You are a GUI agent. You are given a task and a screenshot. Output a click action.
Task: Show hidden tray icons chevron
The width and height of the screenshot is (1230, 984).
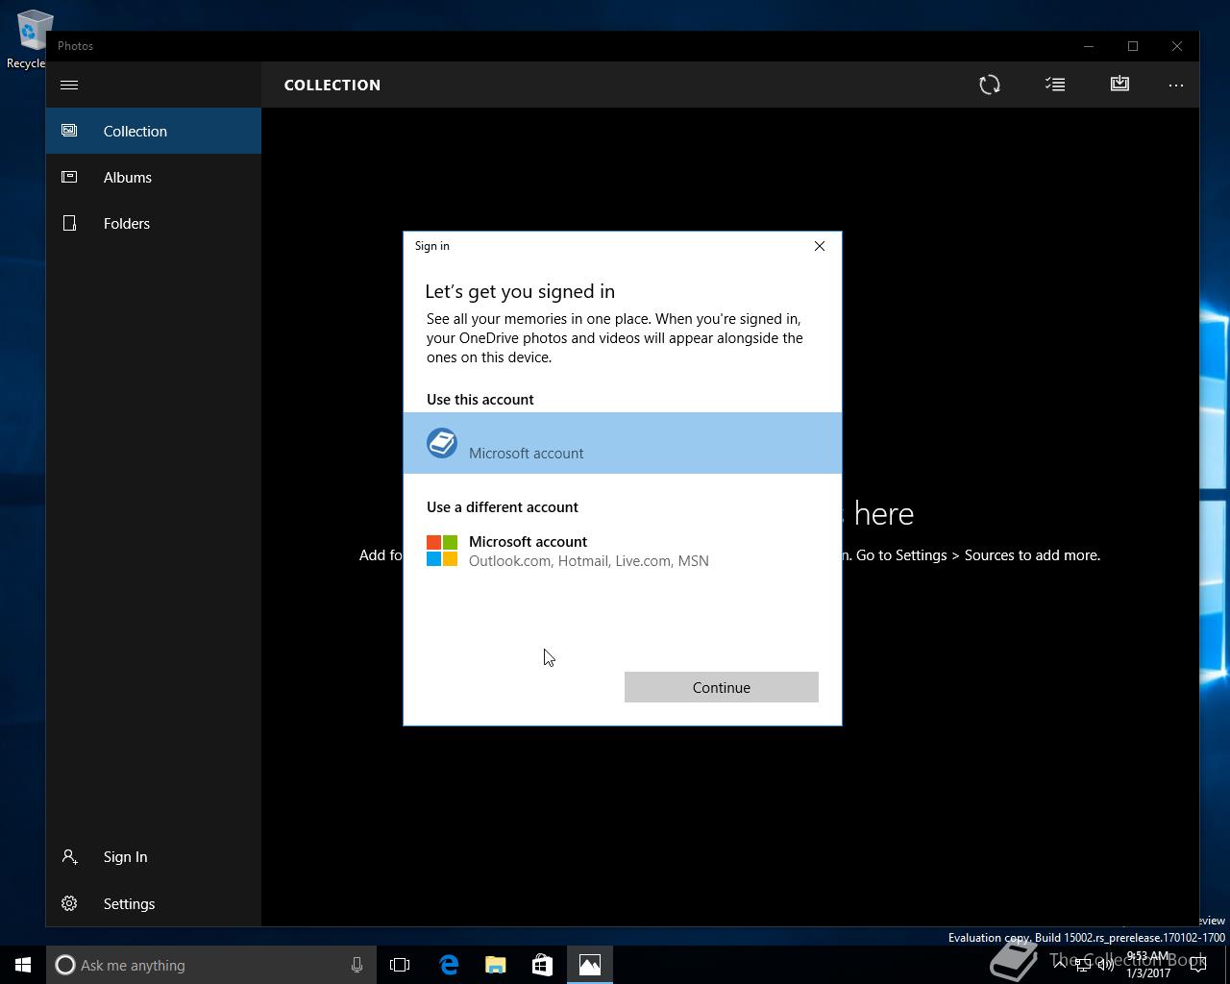pos(1060,965)
